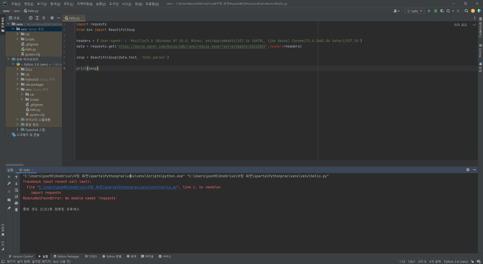Run the hello configuration with the green play icon

click(x=429, y=11)
